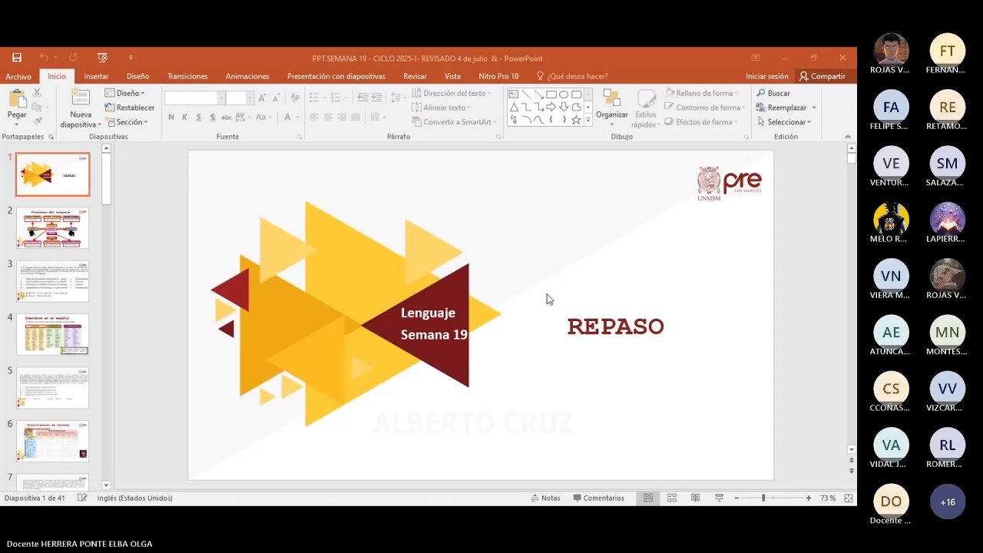Image resolution: width=983 pixels, height=553 pixels.
Task: Click the line spacing icon
Action: point(395,98)
